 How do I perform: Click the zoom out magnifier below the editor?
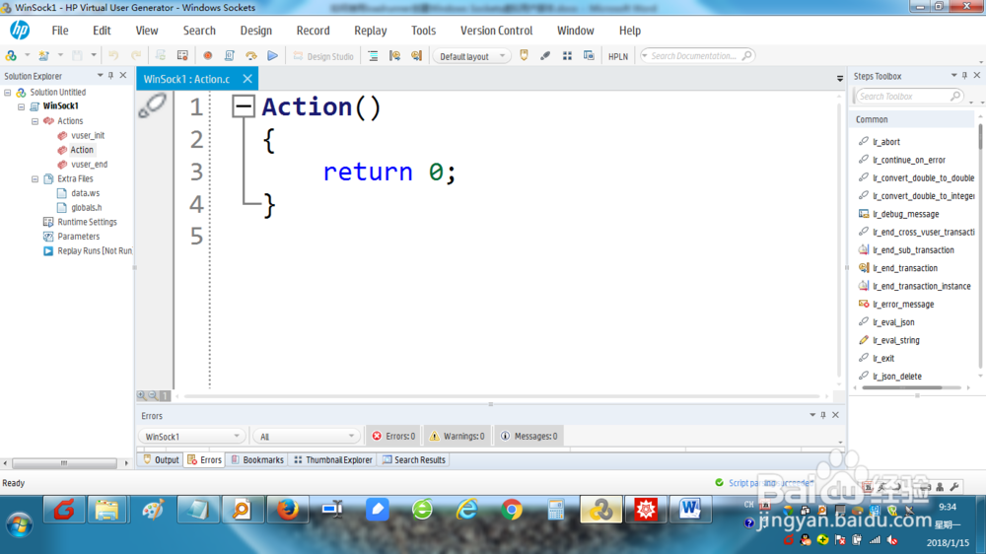(x=153, y=395)
